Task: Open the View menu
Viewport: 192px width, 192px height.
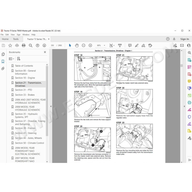Action: click(x=13, y=35)
